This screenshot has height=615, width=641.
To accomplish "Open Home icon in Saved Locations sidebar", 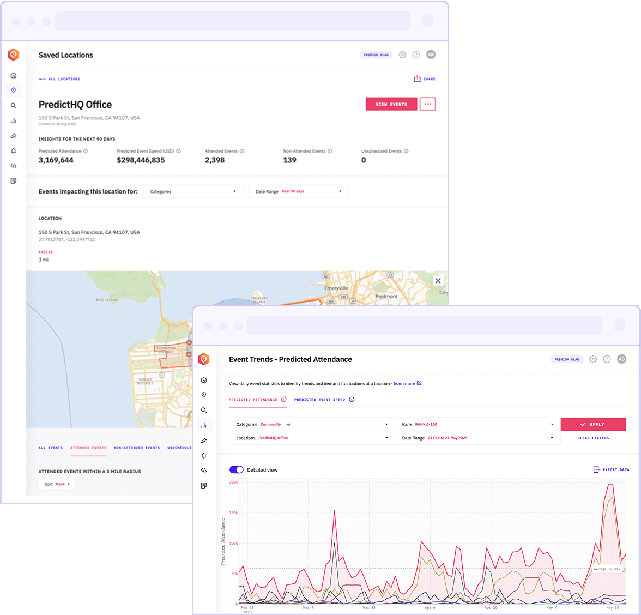I will coord(14,75).
